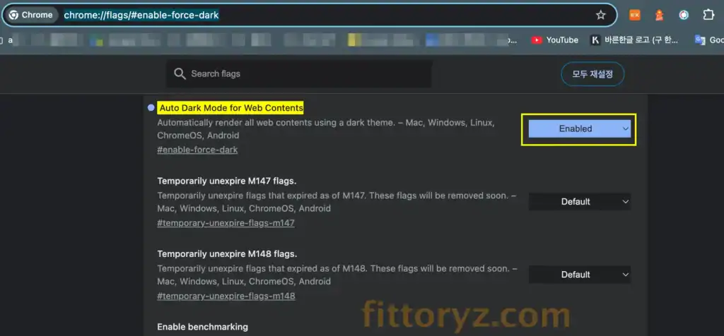Open the orange EX extension icon

pos(635,16)
